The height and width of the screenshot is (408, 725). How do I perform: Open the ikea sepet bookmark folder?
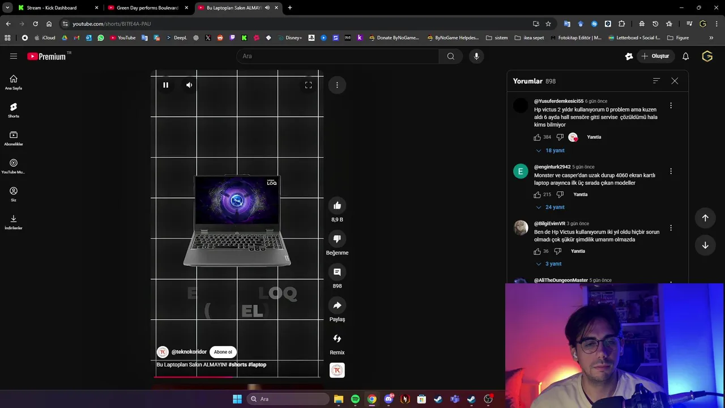530,38
